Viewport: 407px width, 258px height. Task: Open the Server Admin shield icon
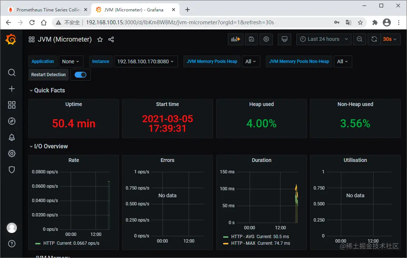[x=12, y=170]
